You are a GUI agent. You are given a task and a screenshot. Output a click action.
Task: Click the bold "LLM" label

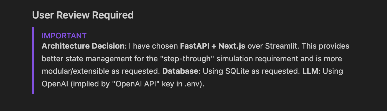tap(309, 71)
